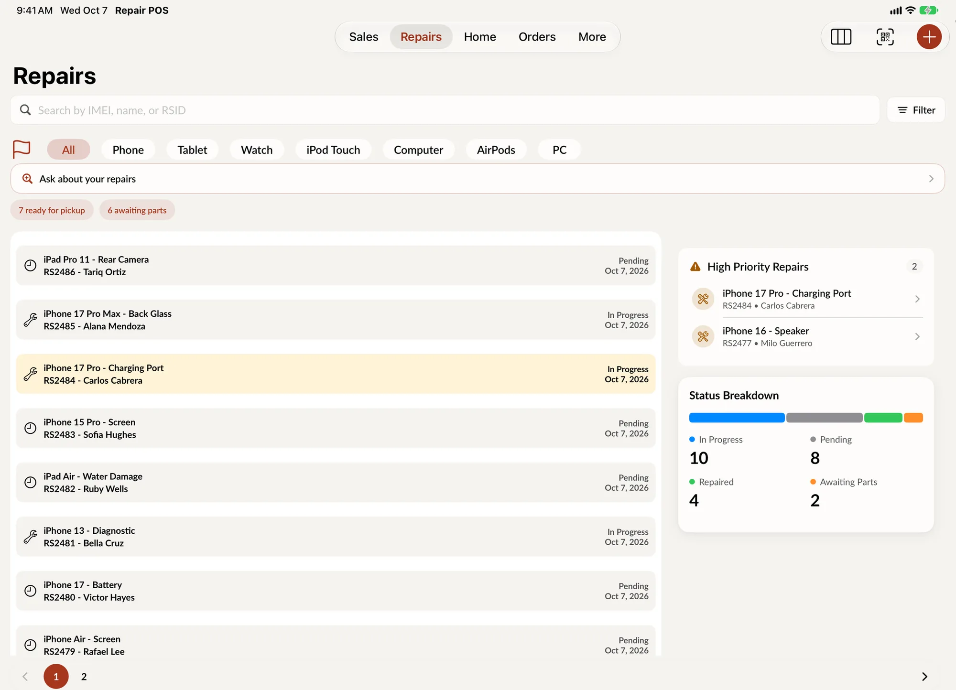The width and height of the screenshot is (956, 690).
Task: Go to page 2
Action: (x=84, y=676)
